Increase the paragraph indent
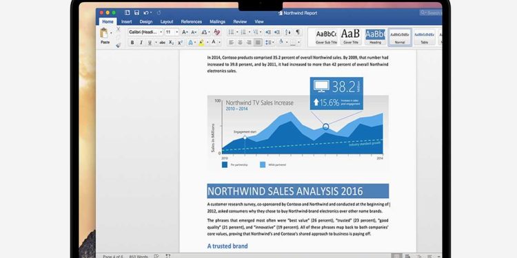Screen dimensions: 517x258 tap(277, 32)
